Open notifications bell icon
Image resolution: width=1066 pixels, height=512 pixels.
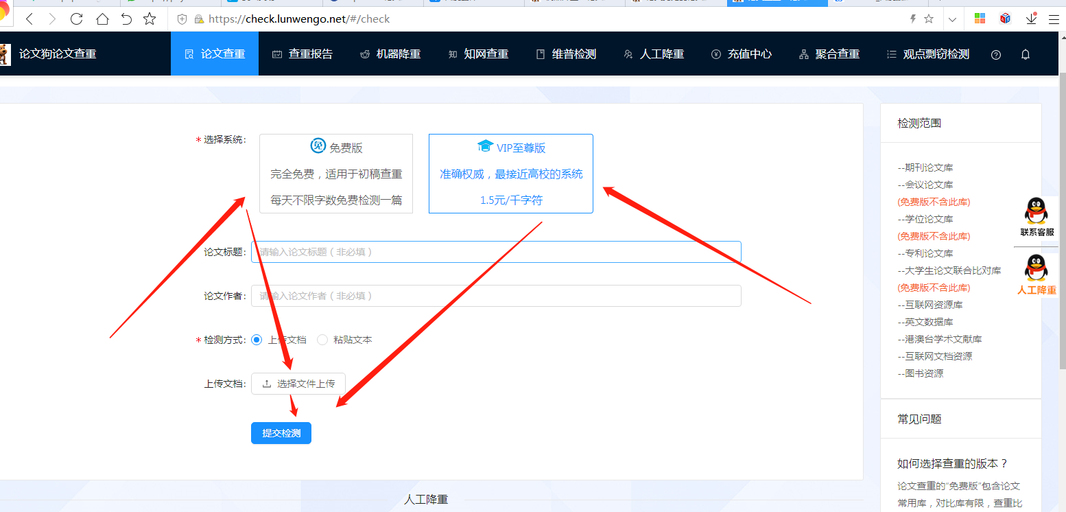click(x=1026, y=54)
